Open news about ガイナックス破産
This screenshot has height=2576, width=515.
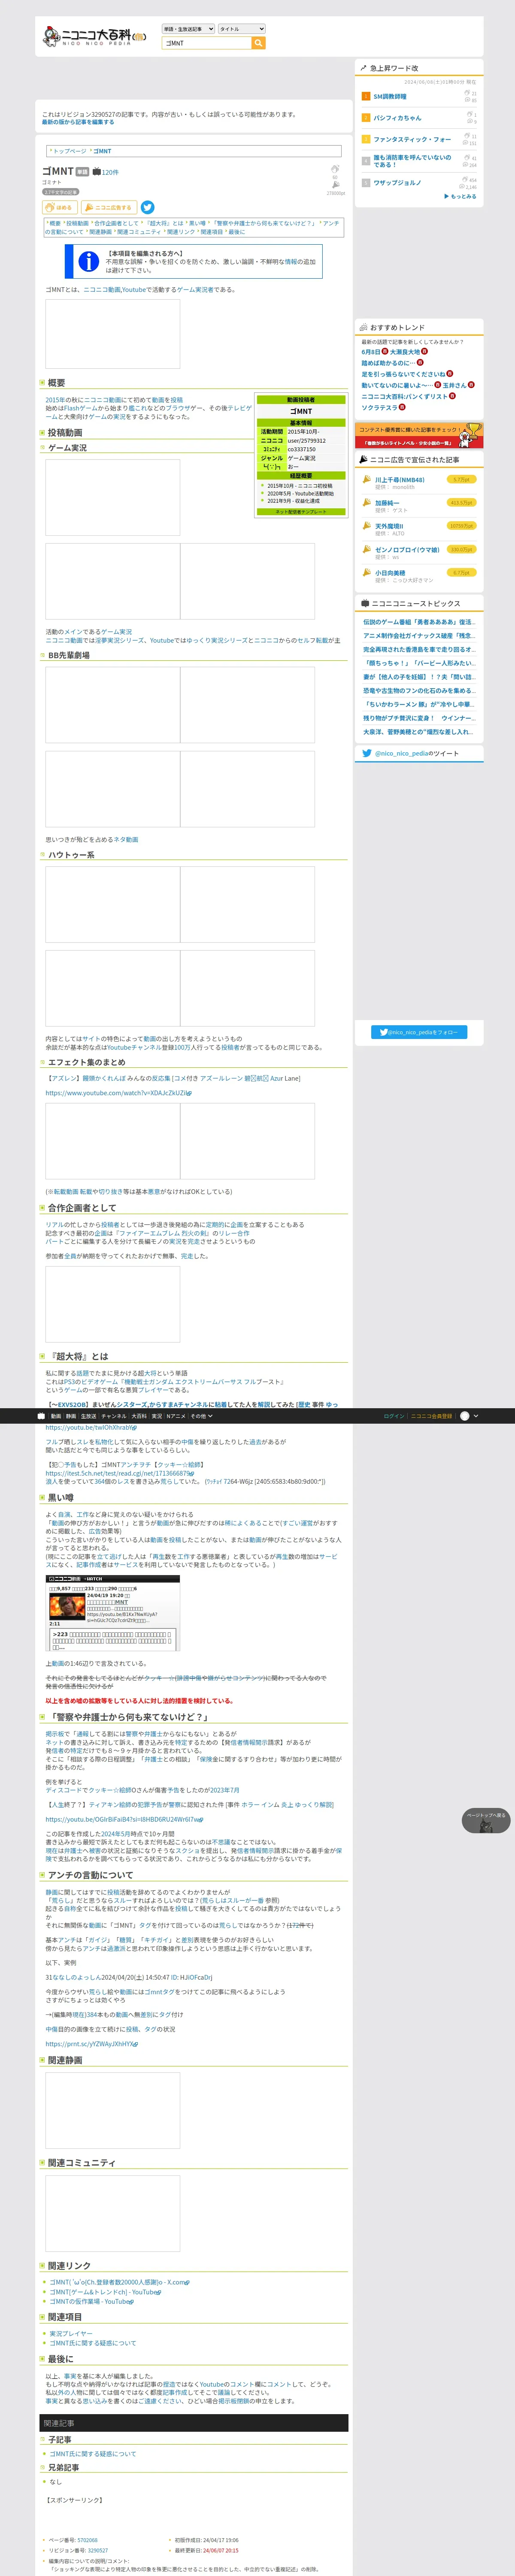click(x=418, y=636)
